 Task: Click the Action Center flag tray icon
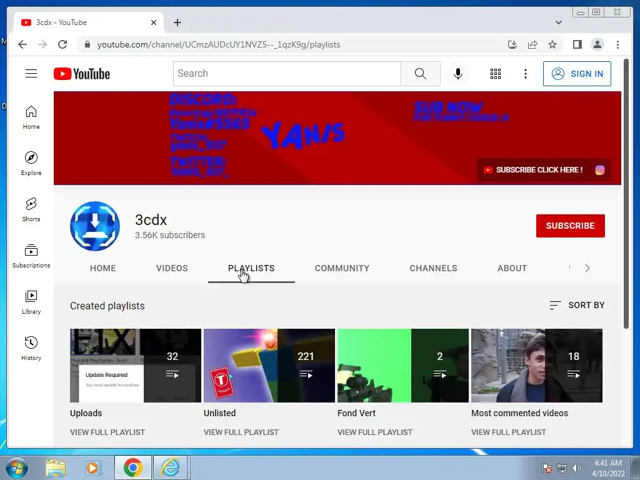pos(546,468)
